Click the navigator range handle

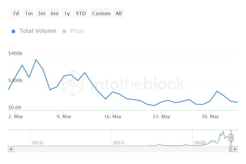pyautogui.click(x=231, y=138)
